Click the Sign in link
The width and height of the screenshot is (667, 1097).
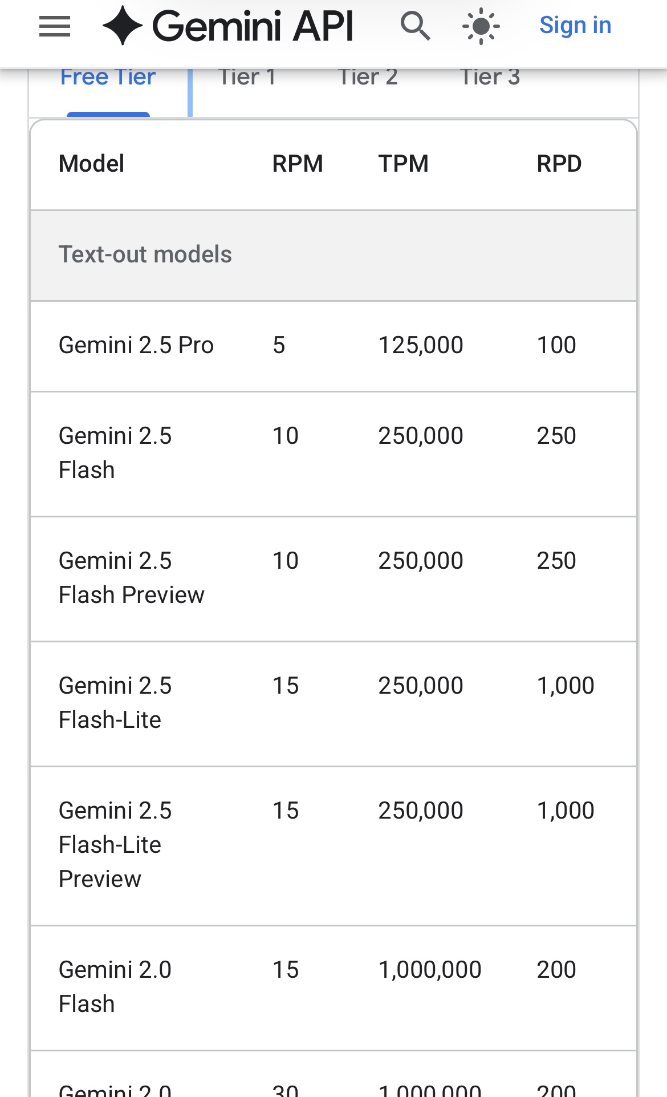[575, 26]
